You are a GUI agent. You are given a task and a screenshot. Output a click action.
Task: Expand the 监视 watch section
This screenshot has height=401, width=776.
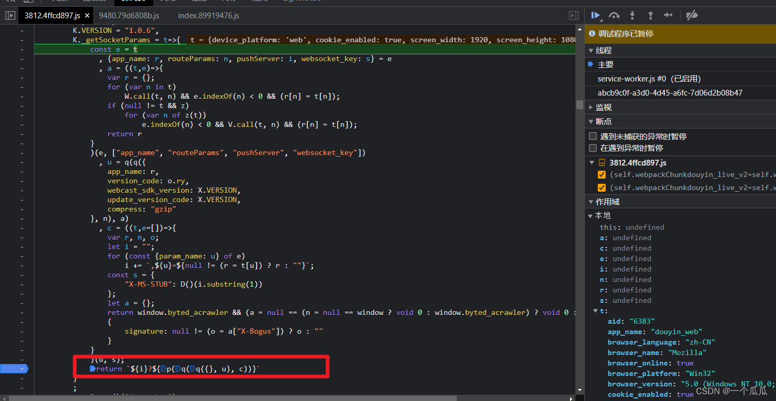pos(591,107)
